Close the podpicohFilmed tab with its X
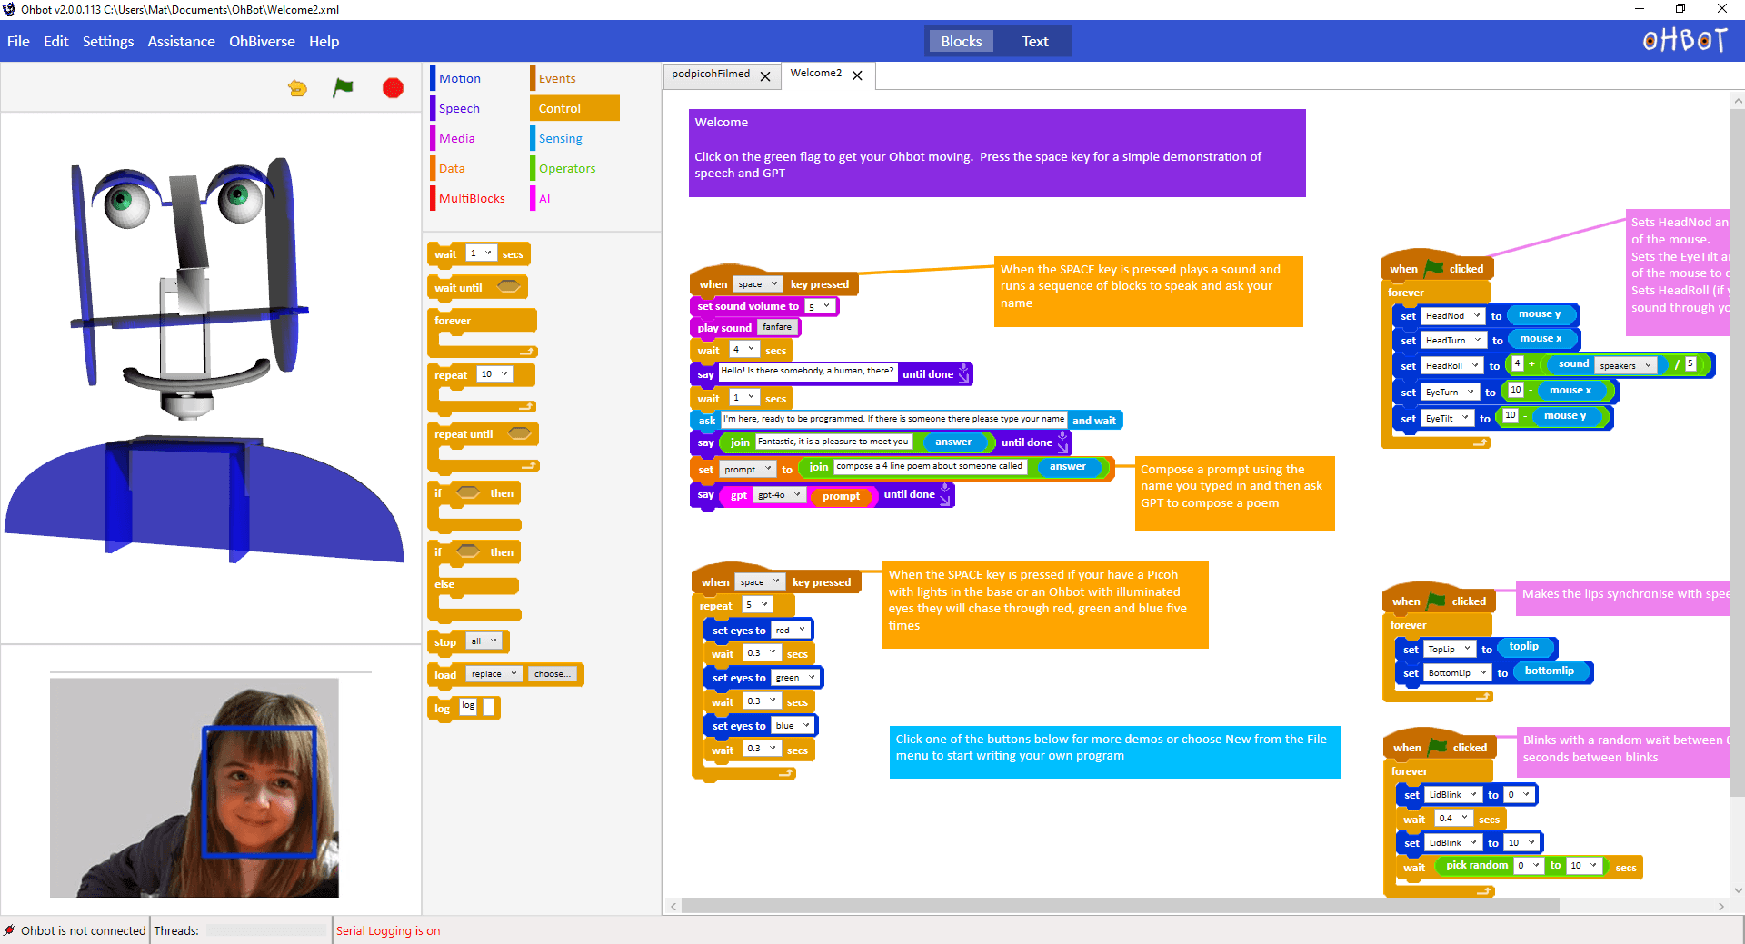 pyautogui.click(x=765, y=76)
